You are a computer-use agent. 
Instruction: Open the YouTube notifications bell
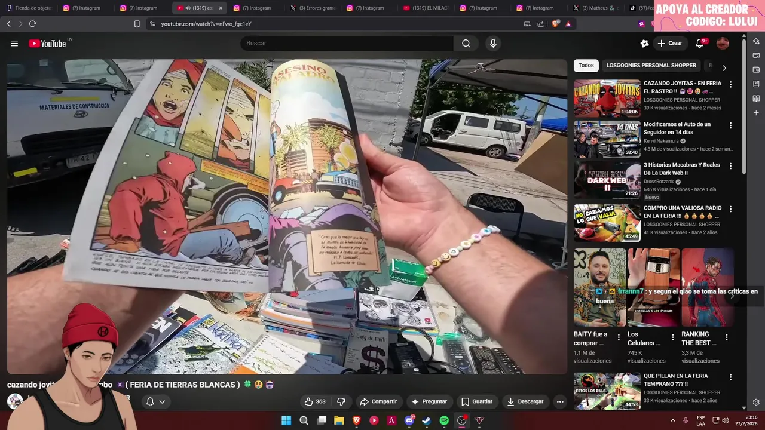click(700, 43)
